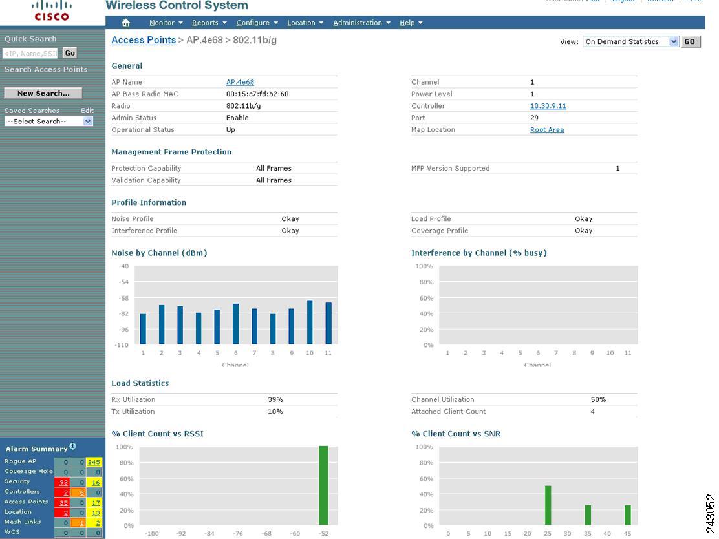The width and height of the screenshot is (719, 539).
Task: Select the MAC address 00:15:c7:fd:b2:60
Action: click(x=257, y=94)
